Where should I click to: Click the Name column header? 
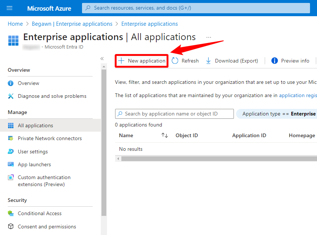(x=126, y=135)
